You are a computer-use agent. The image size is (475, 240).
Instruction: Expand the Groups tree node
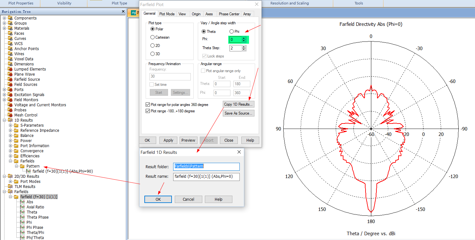click(x=4, y=23)
